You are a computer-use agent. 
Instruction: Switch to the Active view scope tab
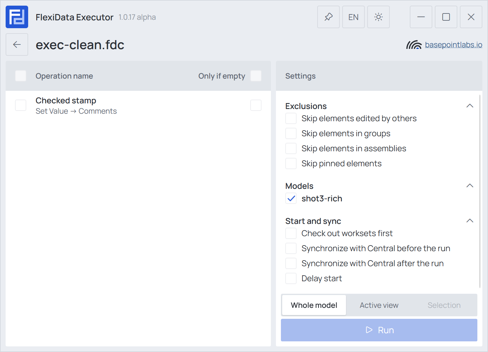[x=379, y=305]
